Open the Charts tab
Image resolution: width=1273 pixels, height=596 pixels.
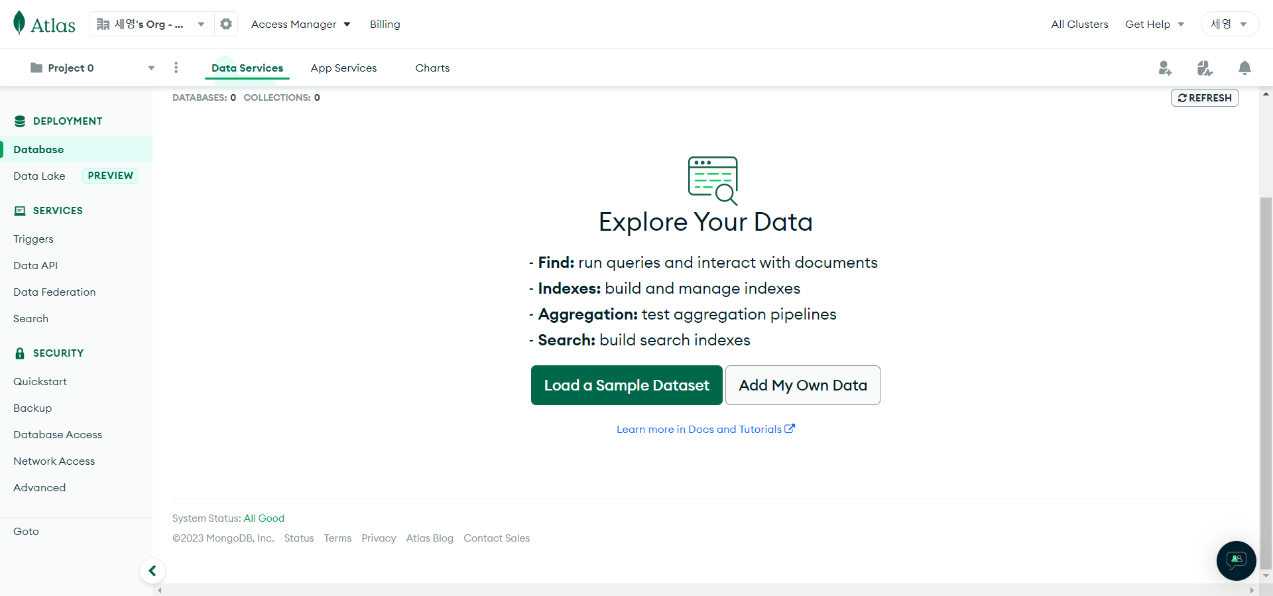[x=432, y=68]
